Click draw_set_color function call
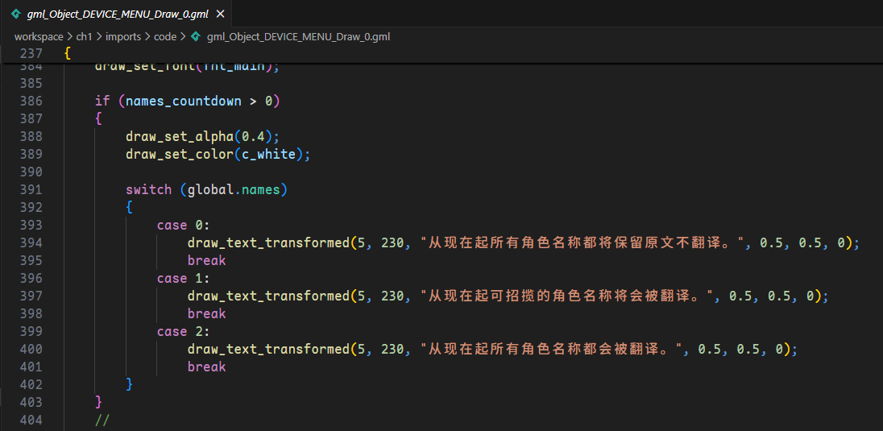Screen dimensions: 883x431 coord(180,155)
